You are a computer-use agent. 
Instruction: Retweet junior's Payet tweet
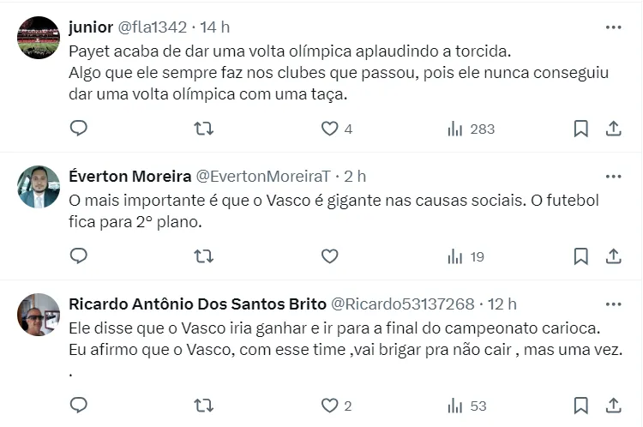click(204, 129)
